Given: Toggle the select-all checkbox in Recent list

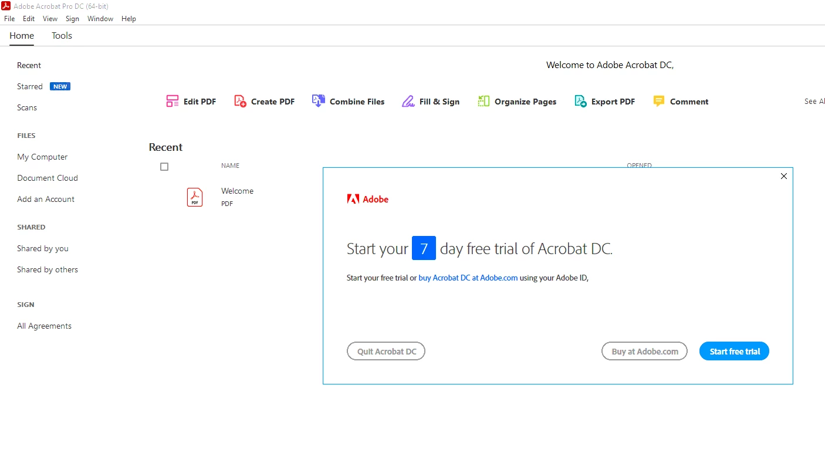Looking at the screenshot, I should [x=164, y=167].
